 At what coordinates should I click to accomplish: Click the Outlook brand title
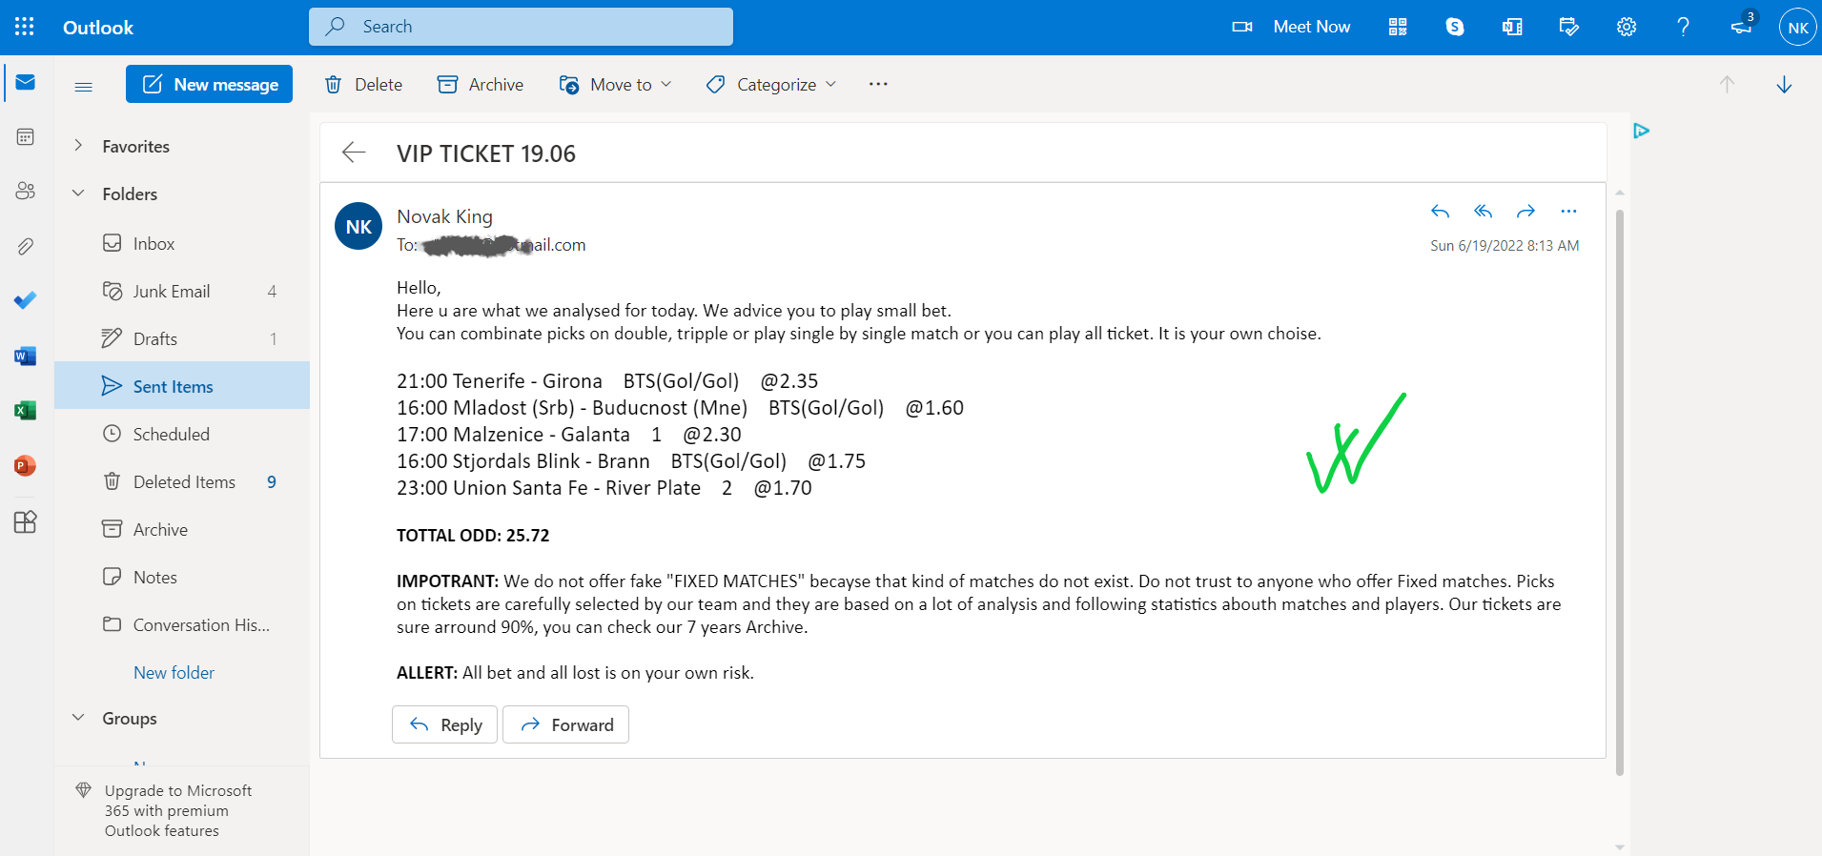[98, 28]
